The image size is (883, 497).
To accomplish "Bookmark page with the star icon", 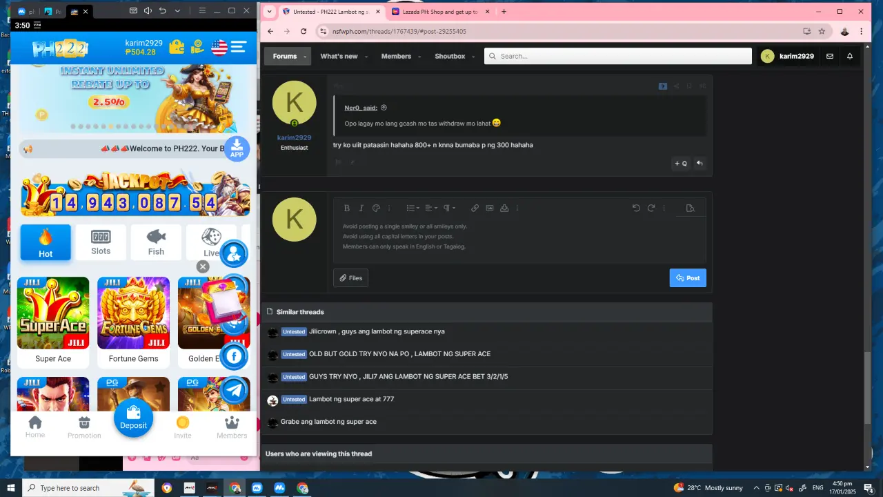I will [822, 31].
